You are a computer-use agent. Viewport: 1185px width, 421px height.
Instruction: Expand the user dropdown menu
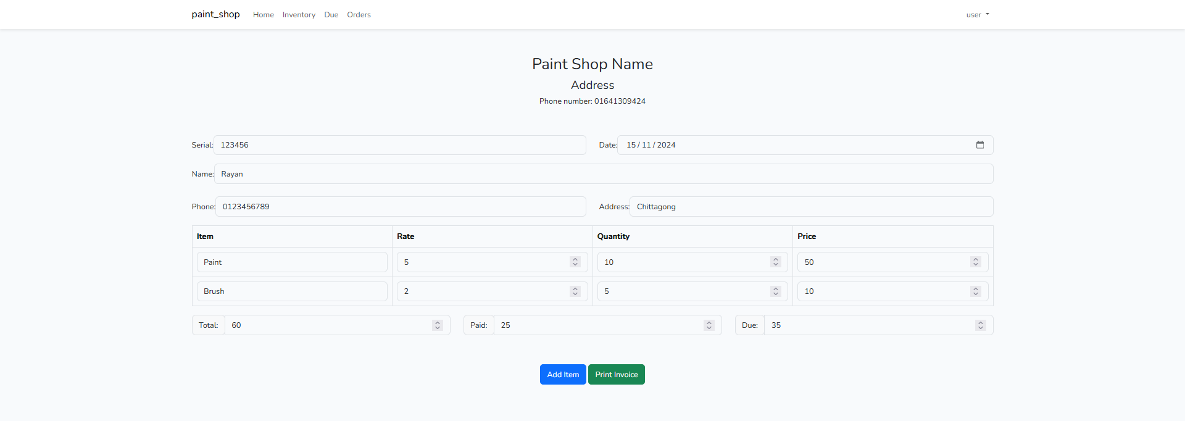coord(977,15)
